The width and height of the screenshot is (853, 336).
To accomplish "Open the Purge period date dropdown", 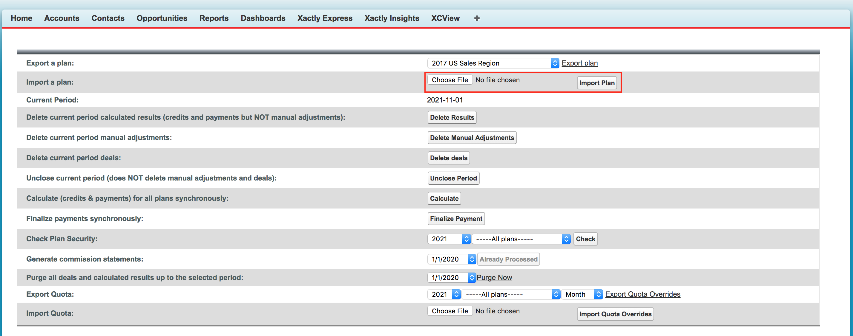I will (x=452, y=278).
